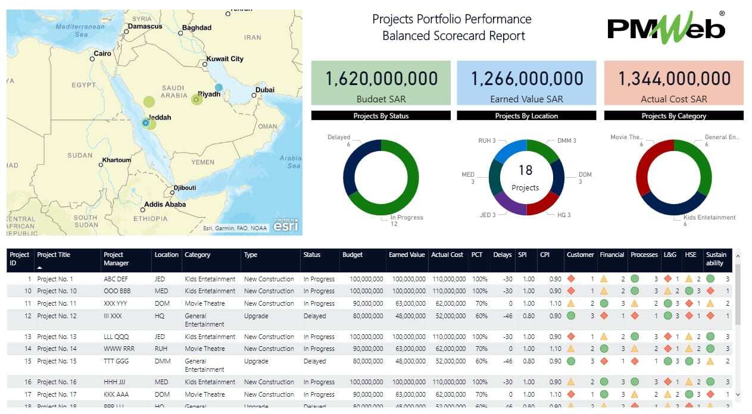752x414 pixels.
Task: Select the Projects By Category header
Action: click(x=673, y=115)
